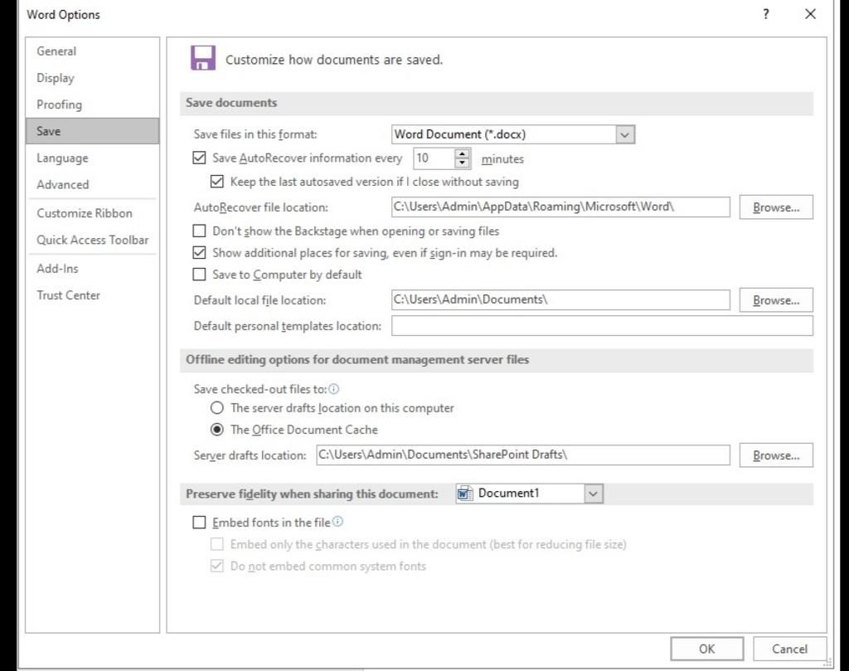The width and height of the screenshot is (849, 671).
Task: Check Embed fonts in the file
Action: coord(199,522)
